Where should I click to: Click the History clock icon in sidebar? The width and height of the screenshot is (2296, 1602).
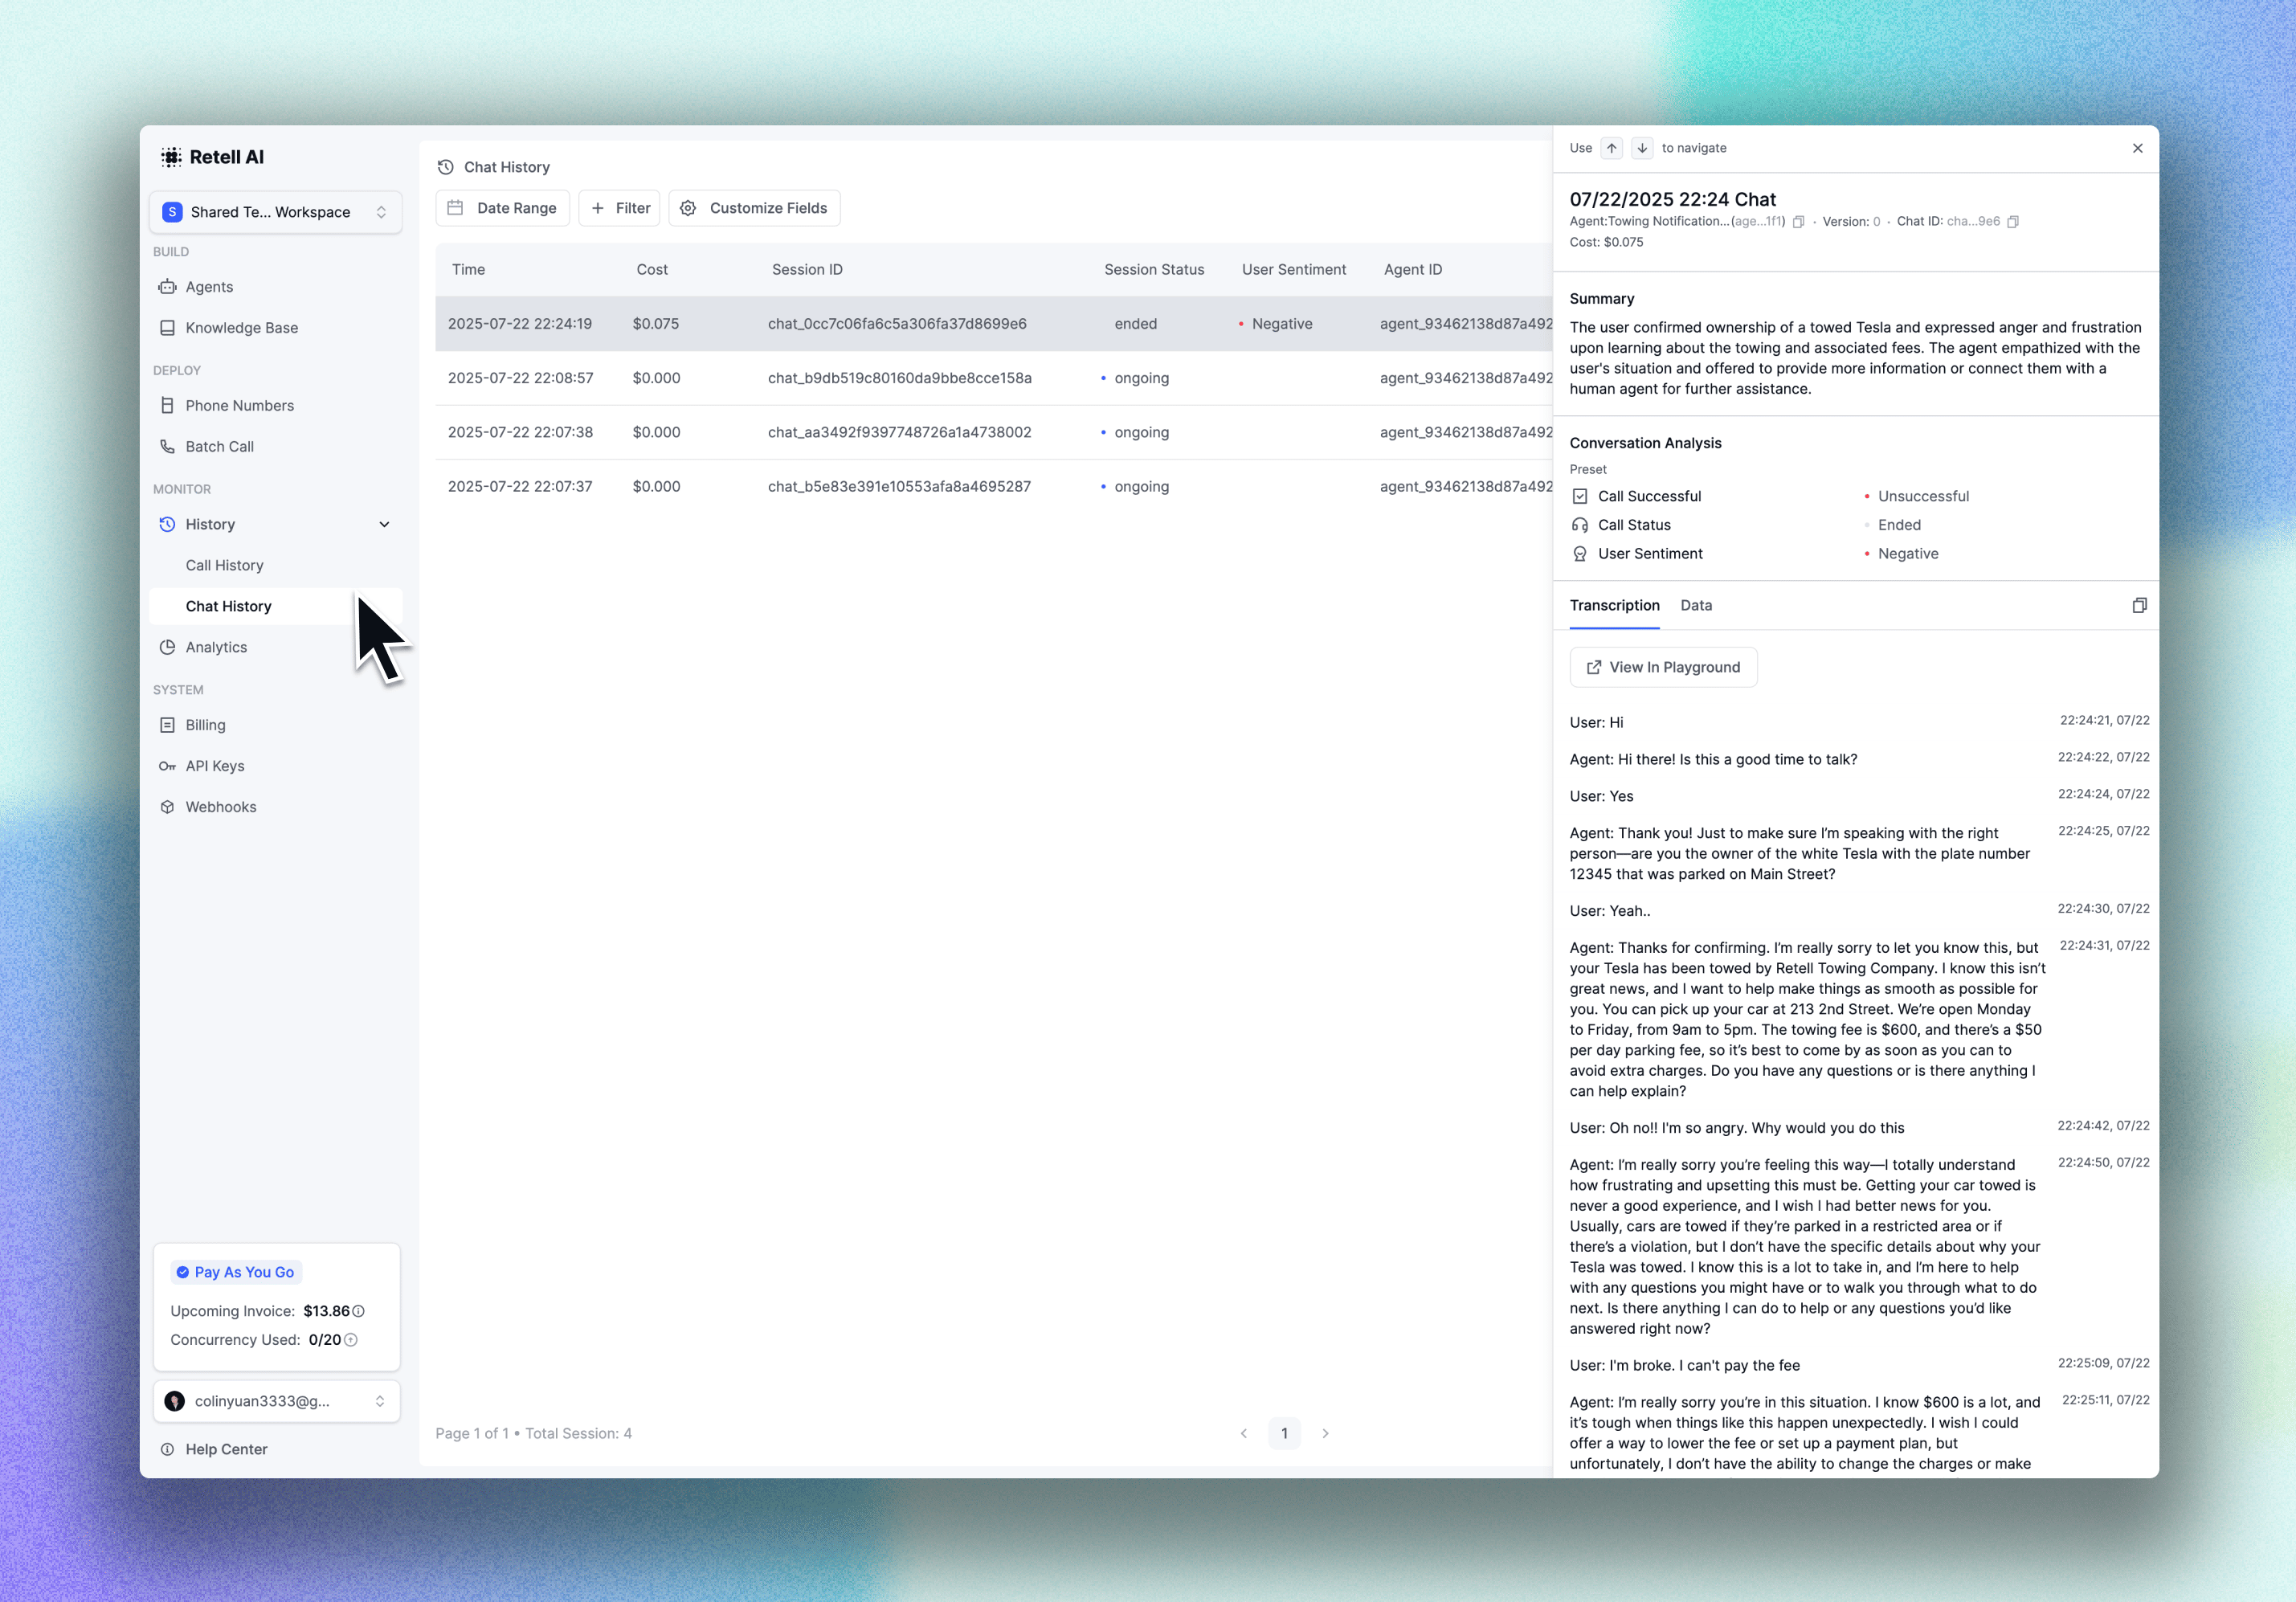pos(167,525)
